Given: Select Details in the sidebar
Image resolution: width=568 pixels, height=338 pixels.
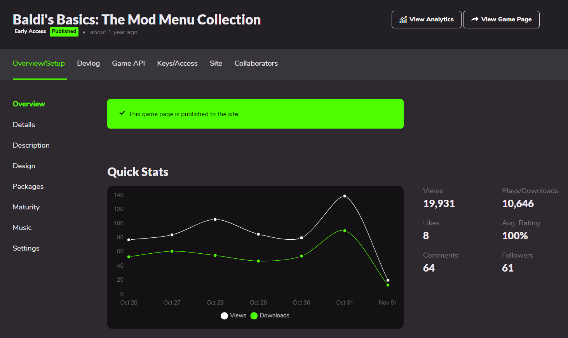Looking at the screenshot, I should point(24,125).
